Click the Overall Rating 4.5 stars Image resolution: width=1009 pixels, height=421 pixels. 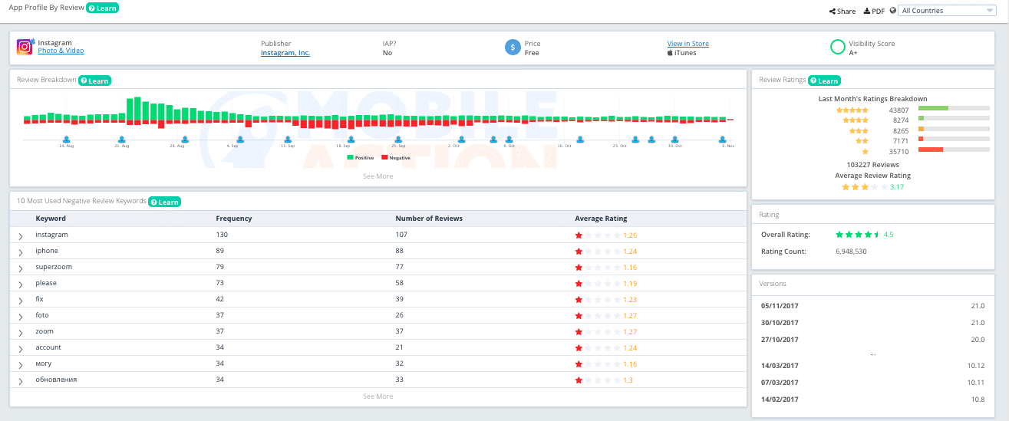pyautogui.click(x=858, y=235)
